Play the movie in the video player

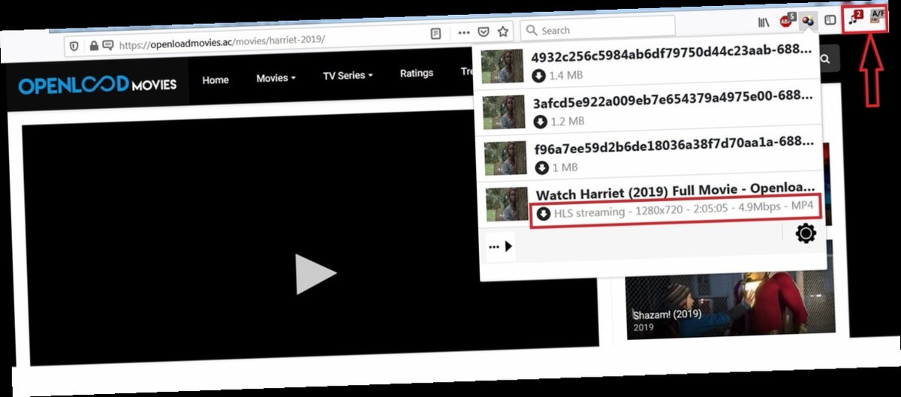[315, 274]
